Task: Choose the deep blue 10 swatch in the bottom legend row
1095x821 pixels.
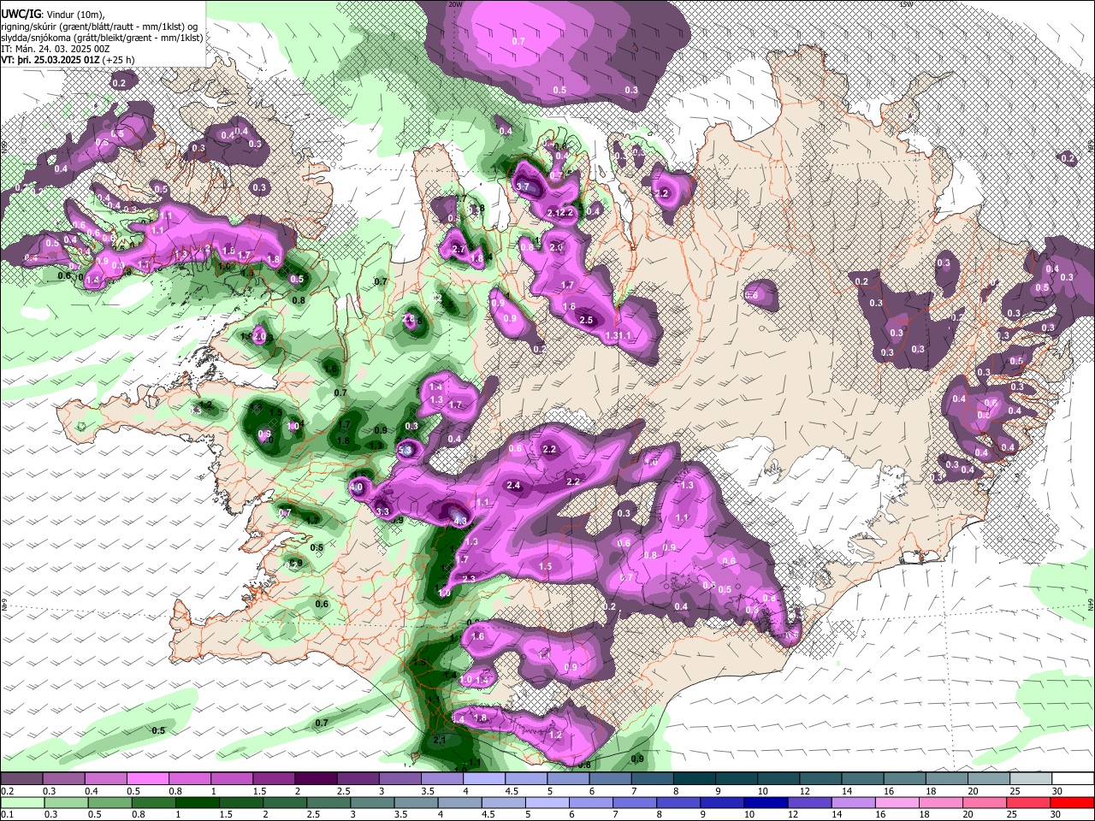Action: point(765,802)
